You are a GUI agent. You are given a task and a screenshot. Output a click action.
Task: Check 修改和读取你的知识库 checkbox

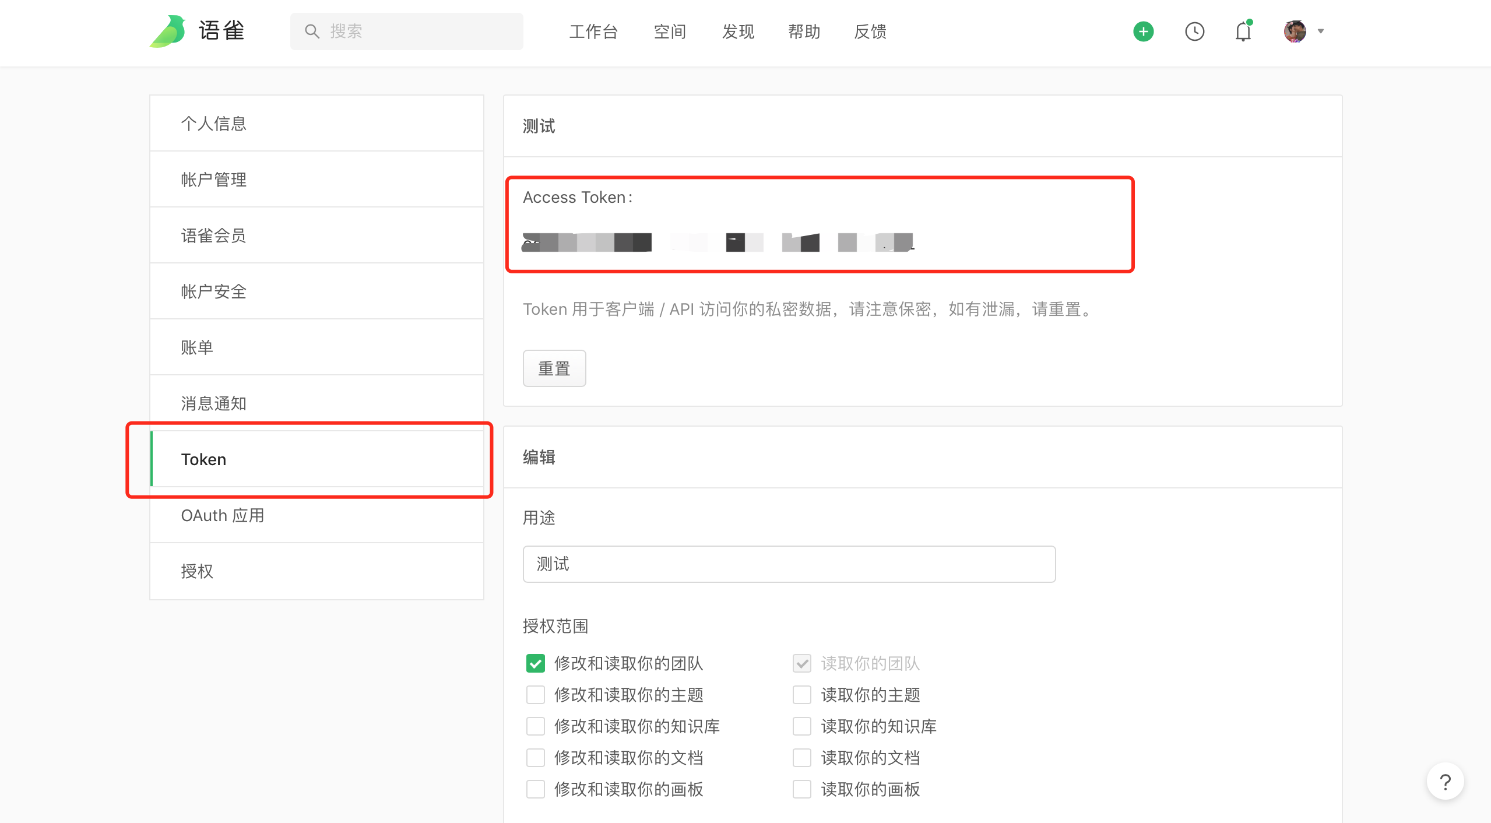click(x=536, y=726)
